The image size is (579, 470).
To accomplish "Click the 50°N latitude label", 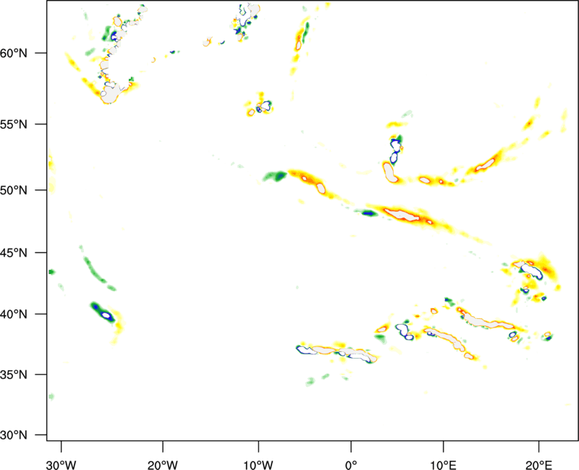I will pyautogui.click(x=14, y=190).
